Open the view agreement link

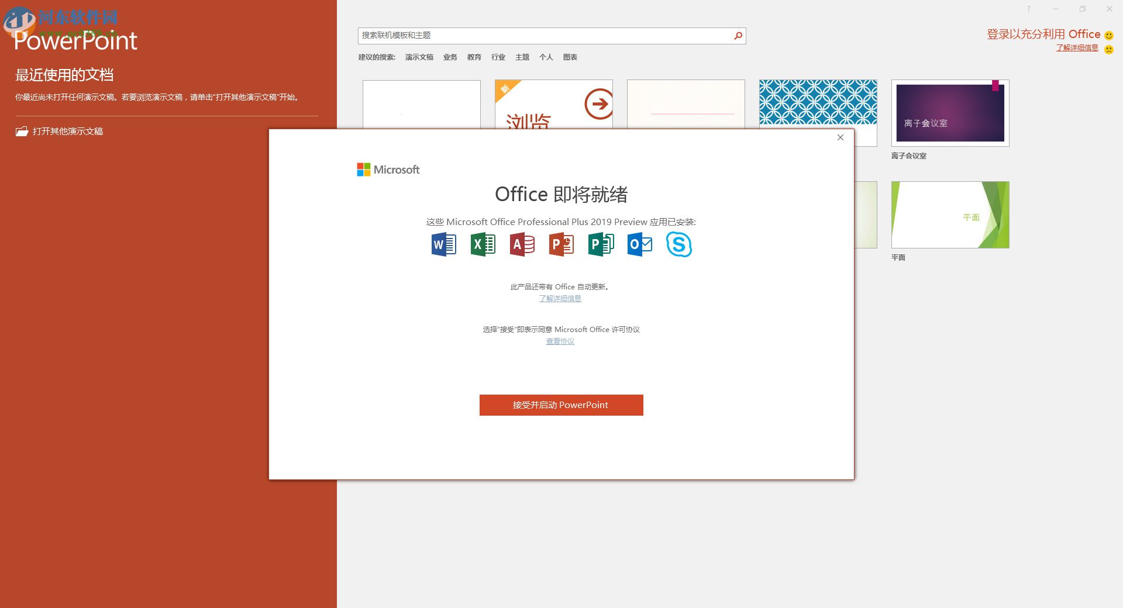[560, 341]
